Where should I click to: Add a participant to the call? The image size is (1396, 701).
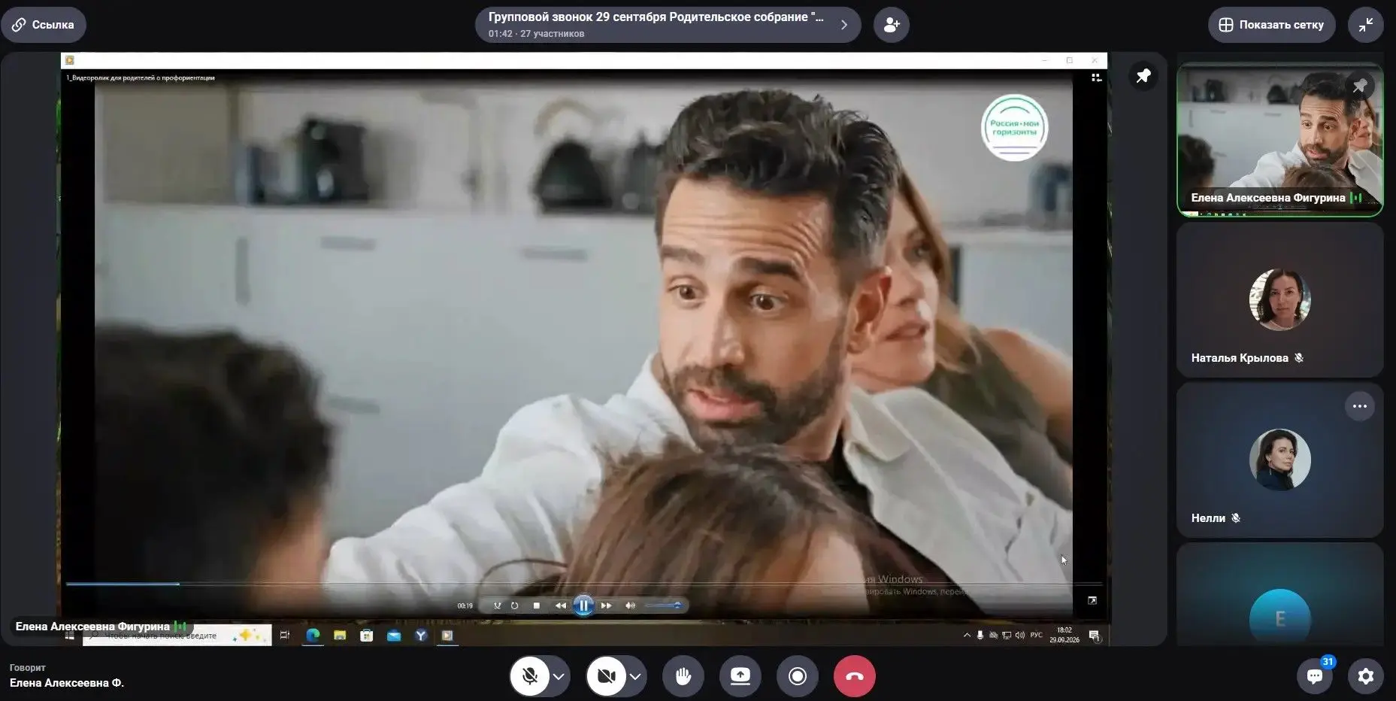(892, 25)
